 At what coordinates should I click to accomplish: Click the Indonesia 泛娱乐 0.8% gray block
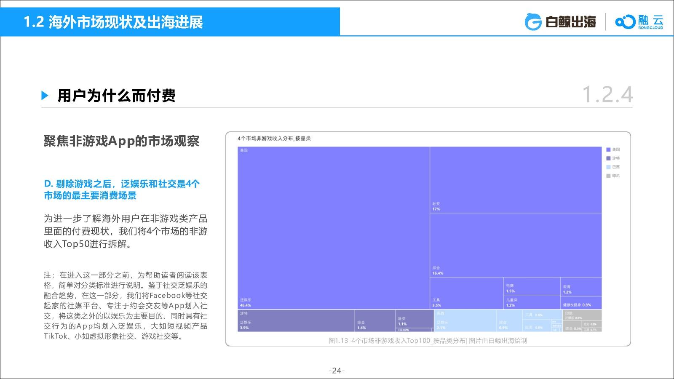582,315
